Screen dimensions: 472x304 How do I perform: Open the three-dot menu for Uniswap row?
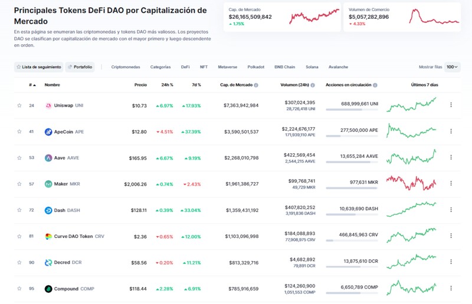tap(451, 105)
